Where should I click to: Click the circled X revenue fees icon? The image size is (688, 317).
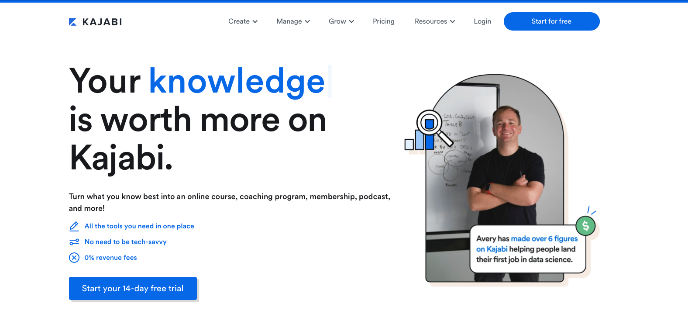pyautogui.click(x=74, y=258)
